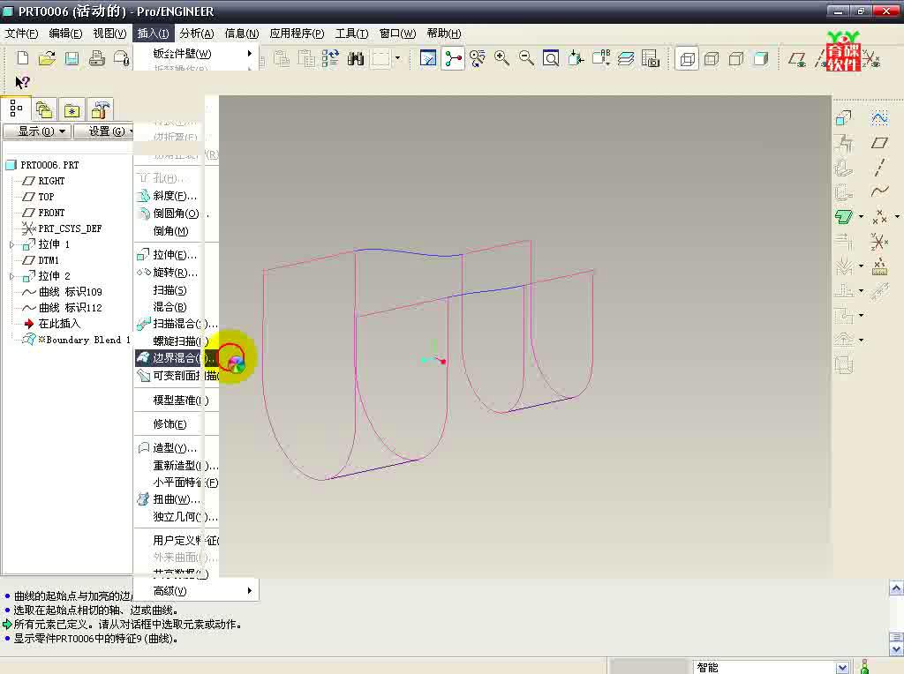Select PRT_CSYS_DEF coordinate system
Viewport: 904px width, 674px height.
[70, 228]
